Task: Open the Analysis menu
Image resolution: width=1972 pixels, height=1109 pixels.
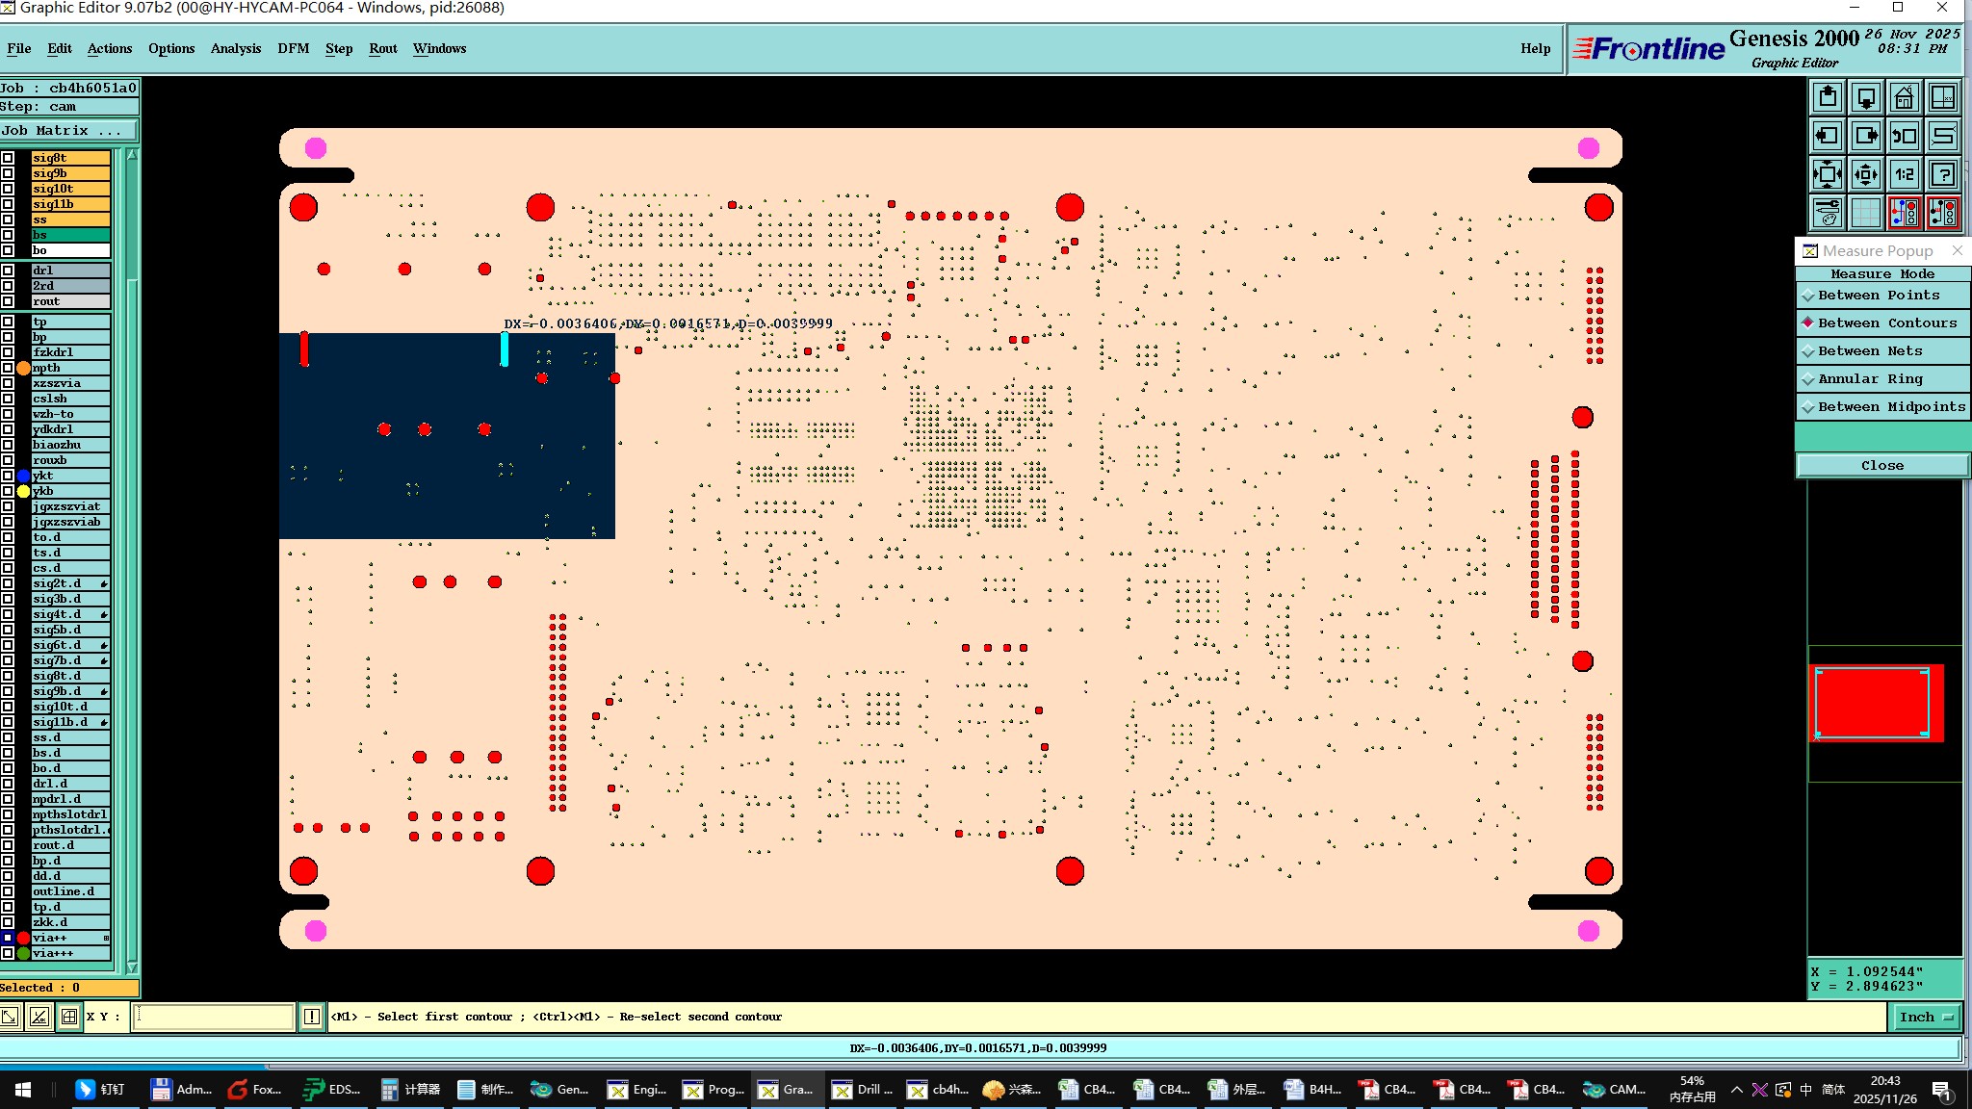Action: (235, 48)
